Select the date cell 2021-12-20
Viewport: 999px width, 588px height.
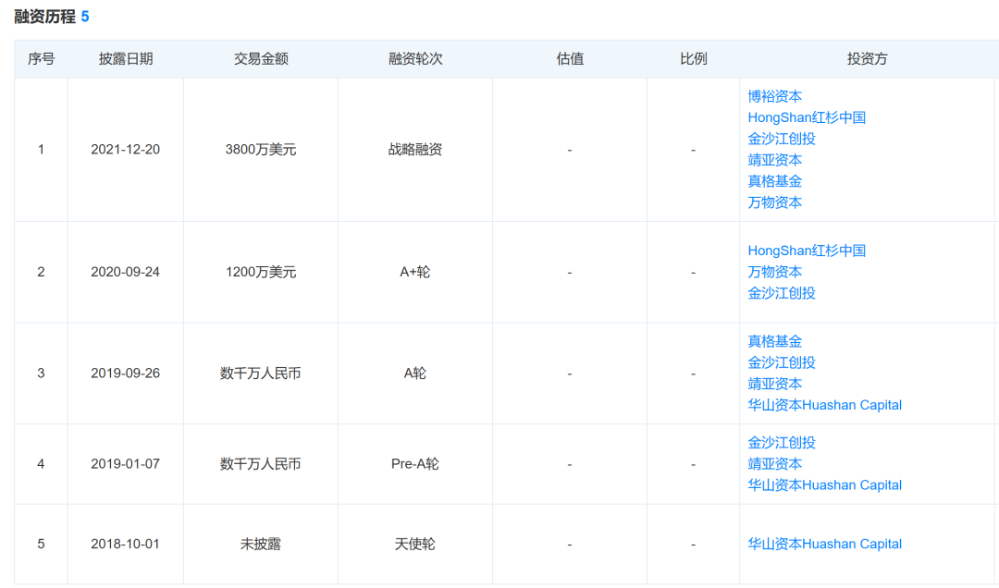coord(126,150)
